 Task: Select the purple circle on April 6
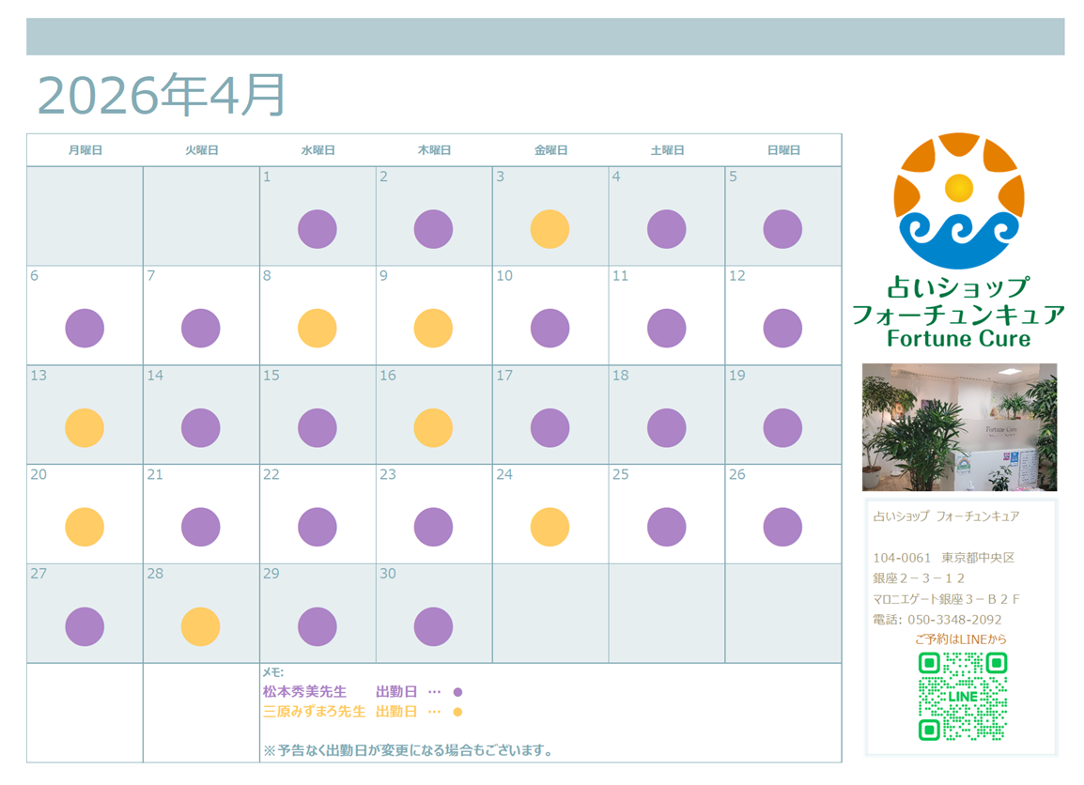(x=85, y=328)
